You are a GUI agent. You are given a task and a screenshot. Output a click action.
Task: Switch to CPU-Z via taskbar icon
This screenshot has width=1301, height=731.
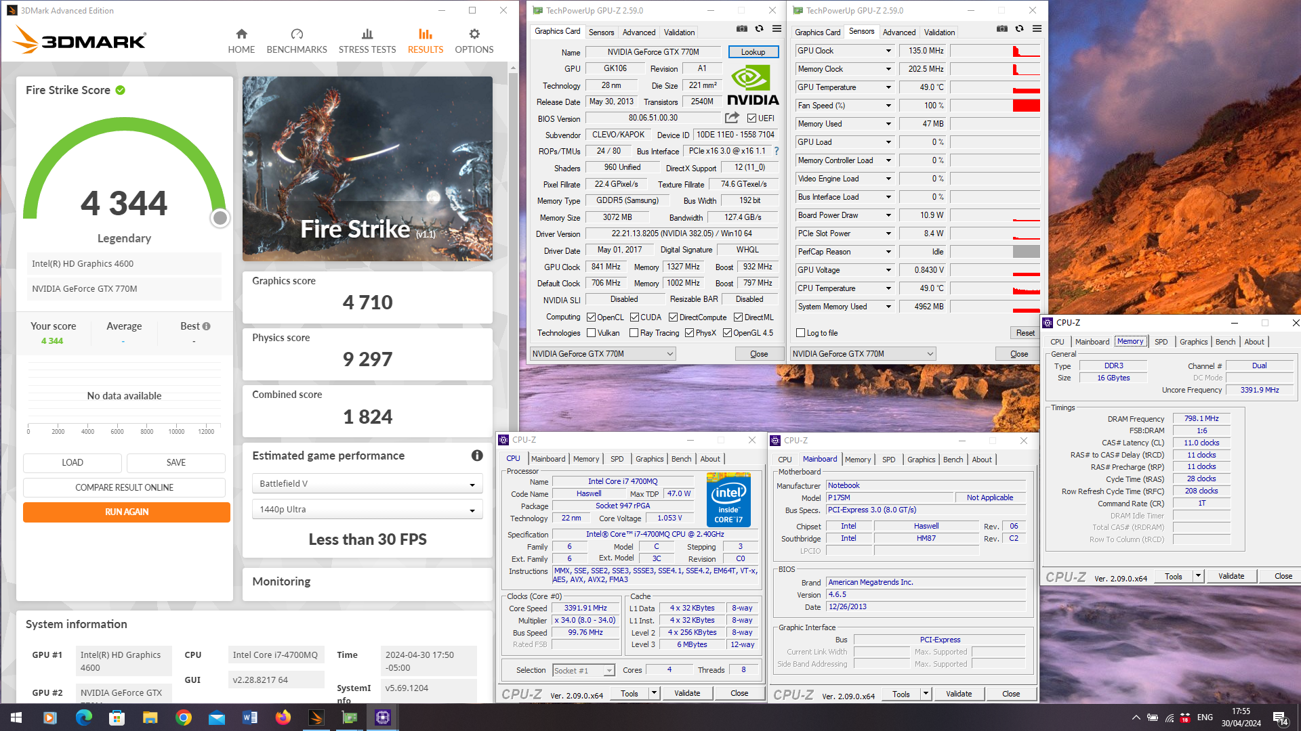(x=383, y=717)
